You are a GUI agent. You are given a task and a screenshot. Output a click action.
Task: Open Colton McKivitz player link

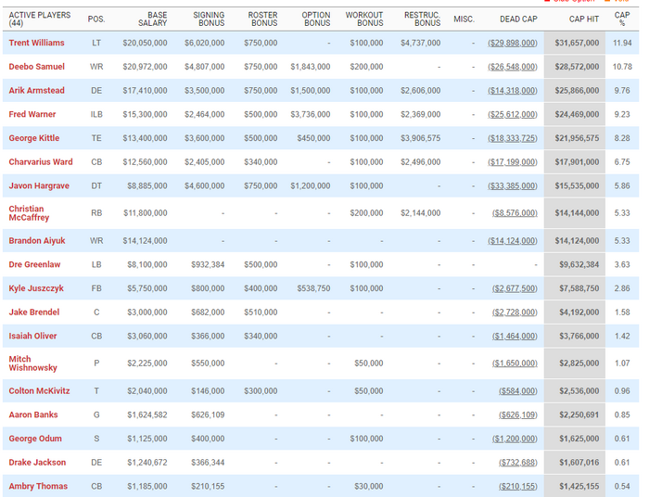[x=39, y=391]
